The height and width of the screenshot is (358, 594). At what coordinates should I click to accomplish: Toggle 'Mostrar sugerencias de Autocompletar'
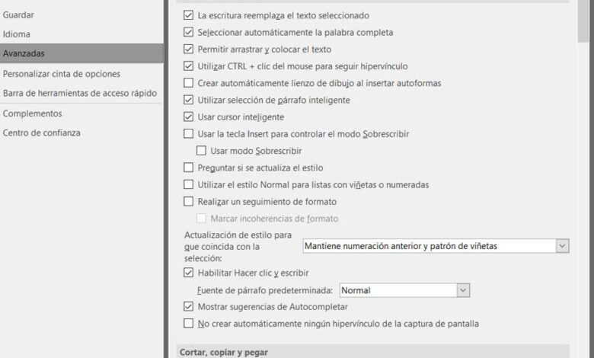point(189,307)
